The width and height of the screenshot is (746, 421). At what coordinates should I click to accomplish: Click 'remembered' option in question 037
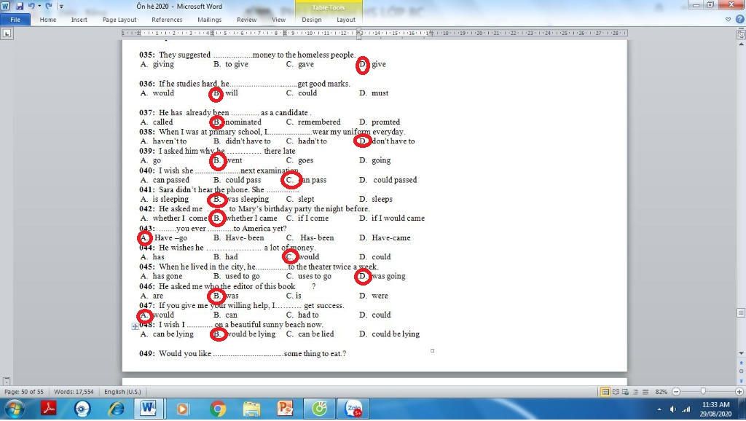click(319, 122)
